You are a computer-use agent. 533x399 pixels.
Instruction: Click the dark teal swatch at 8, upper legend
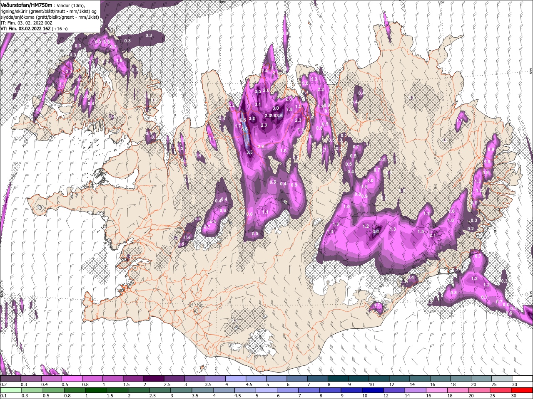coord(338,379)
